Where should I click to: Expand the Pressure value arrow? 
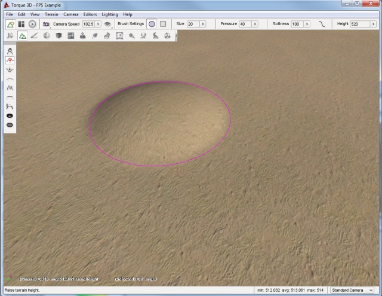255,24
